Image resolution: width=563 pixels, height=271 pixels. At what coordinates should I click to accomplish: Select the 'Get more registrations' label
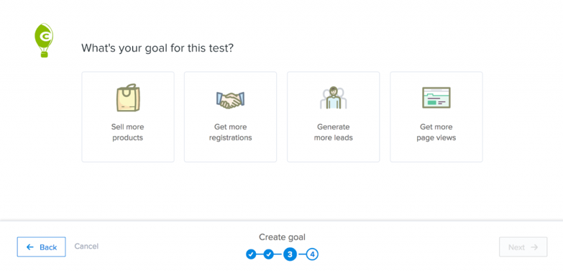coord(230,132)
